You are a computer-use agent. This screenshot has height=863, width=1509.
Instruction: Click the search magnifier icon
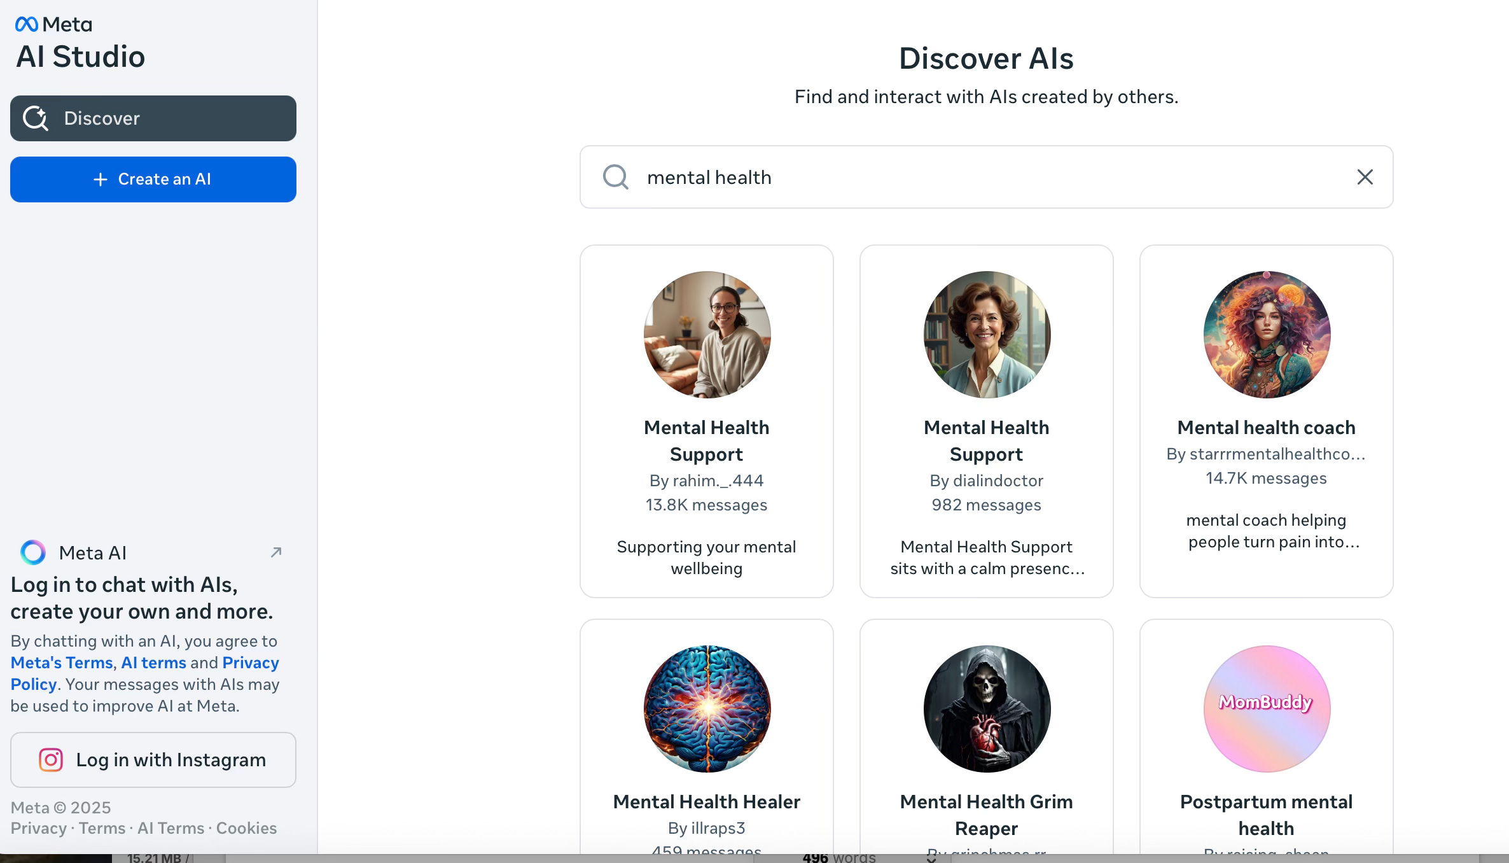(x=615, y=177)
